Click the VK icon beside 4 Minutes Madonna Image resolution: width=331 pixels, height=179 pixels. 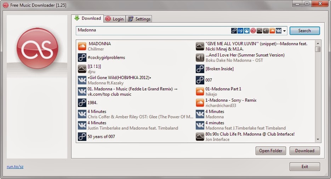[x=200, y=114]
